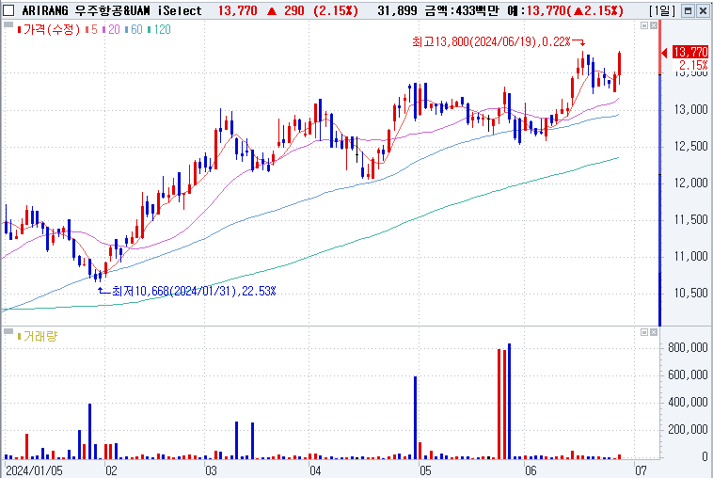Click the current price 13,770 in header
The height and width of the screenshot is (478, 713).
238,10
